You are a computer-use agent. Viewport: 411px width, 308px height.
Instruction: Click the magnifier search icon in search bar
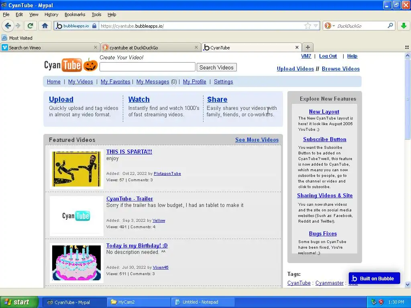pyautogui.click(x=390, y=26)
